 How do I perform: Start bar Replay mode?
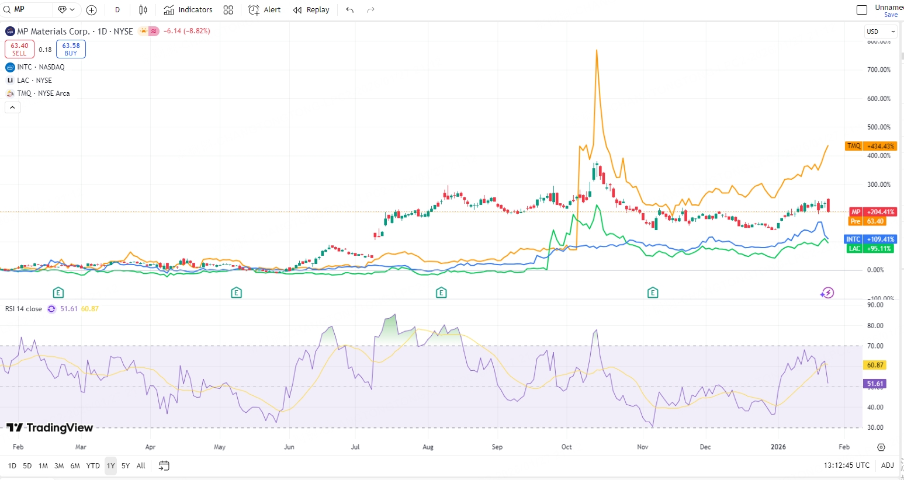(311, 10)
